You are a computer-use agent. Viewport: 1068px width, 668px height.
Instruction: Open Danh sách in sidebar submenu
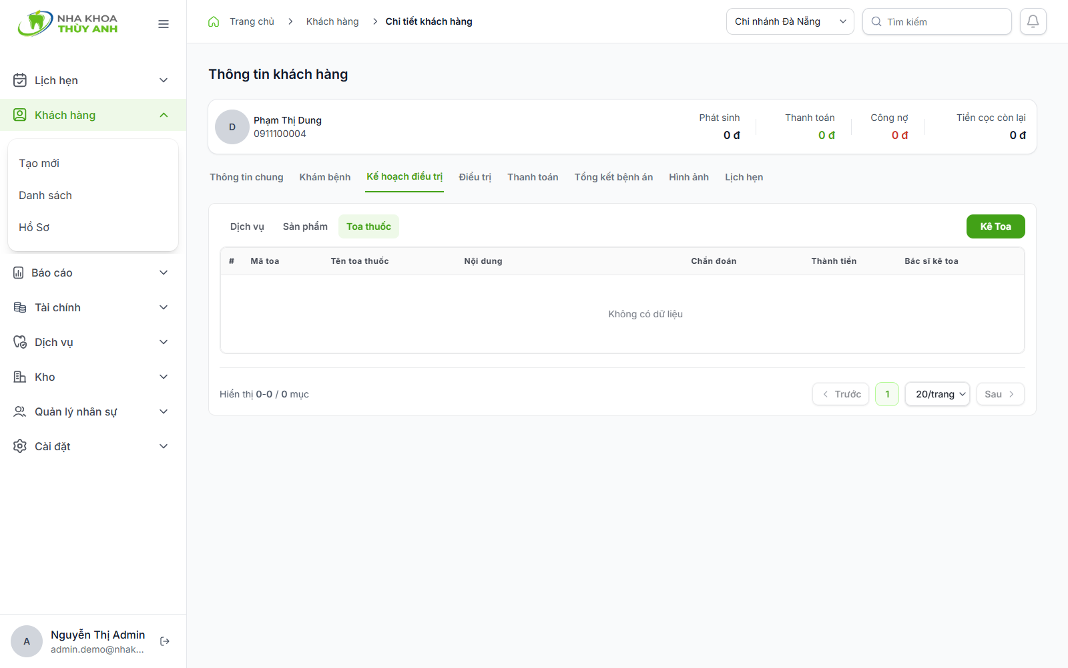click(x=45, y=195)
